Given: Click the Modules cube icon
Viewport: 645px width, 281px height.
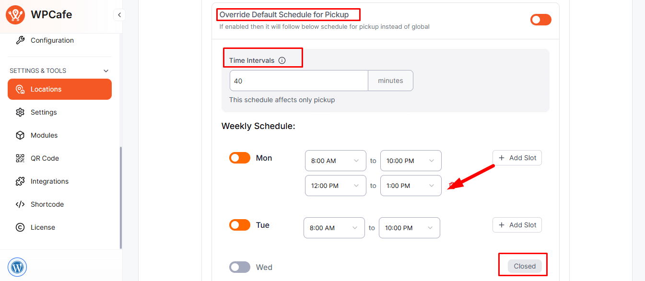Looking at the screenshot, I should click(x=20, y=135).
